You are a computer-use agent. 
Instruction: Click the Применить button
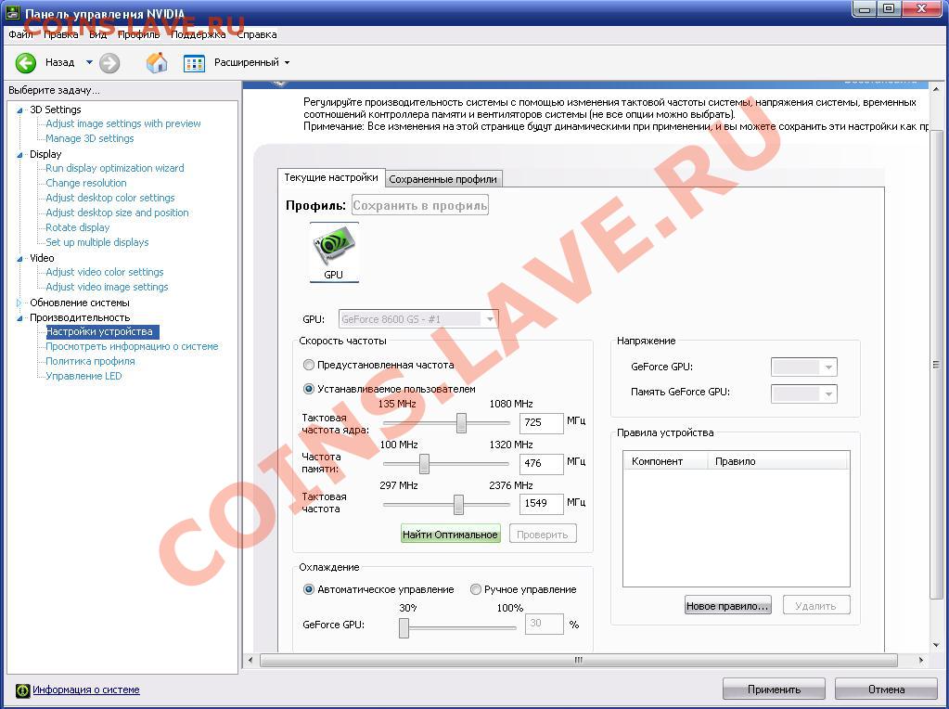[x=774, y=689]
